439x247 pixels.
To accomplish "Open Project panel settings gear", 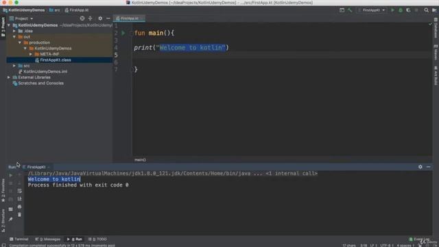I will pyautogui.click(x=100, y=19).
